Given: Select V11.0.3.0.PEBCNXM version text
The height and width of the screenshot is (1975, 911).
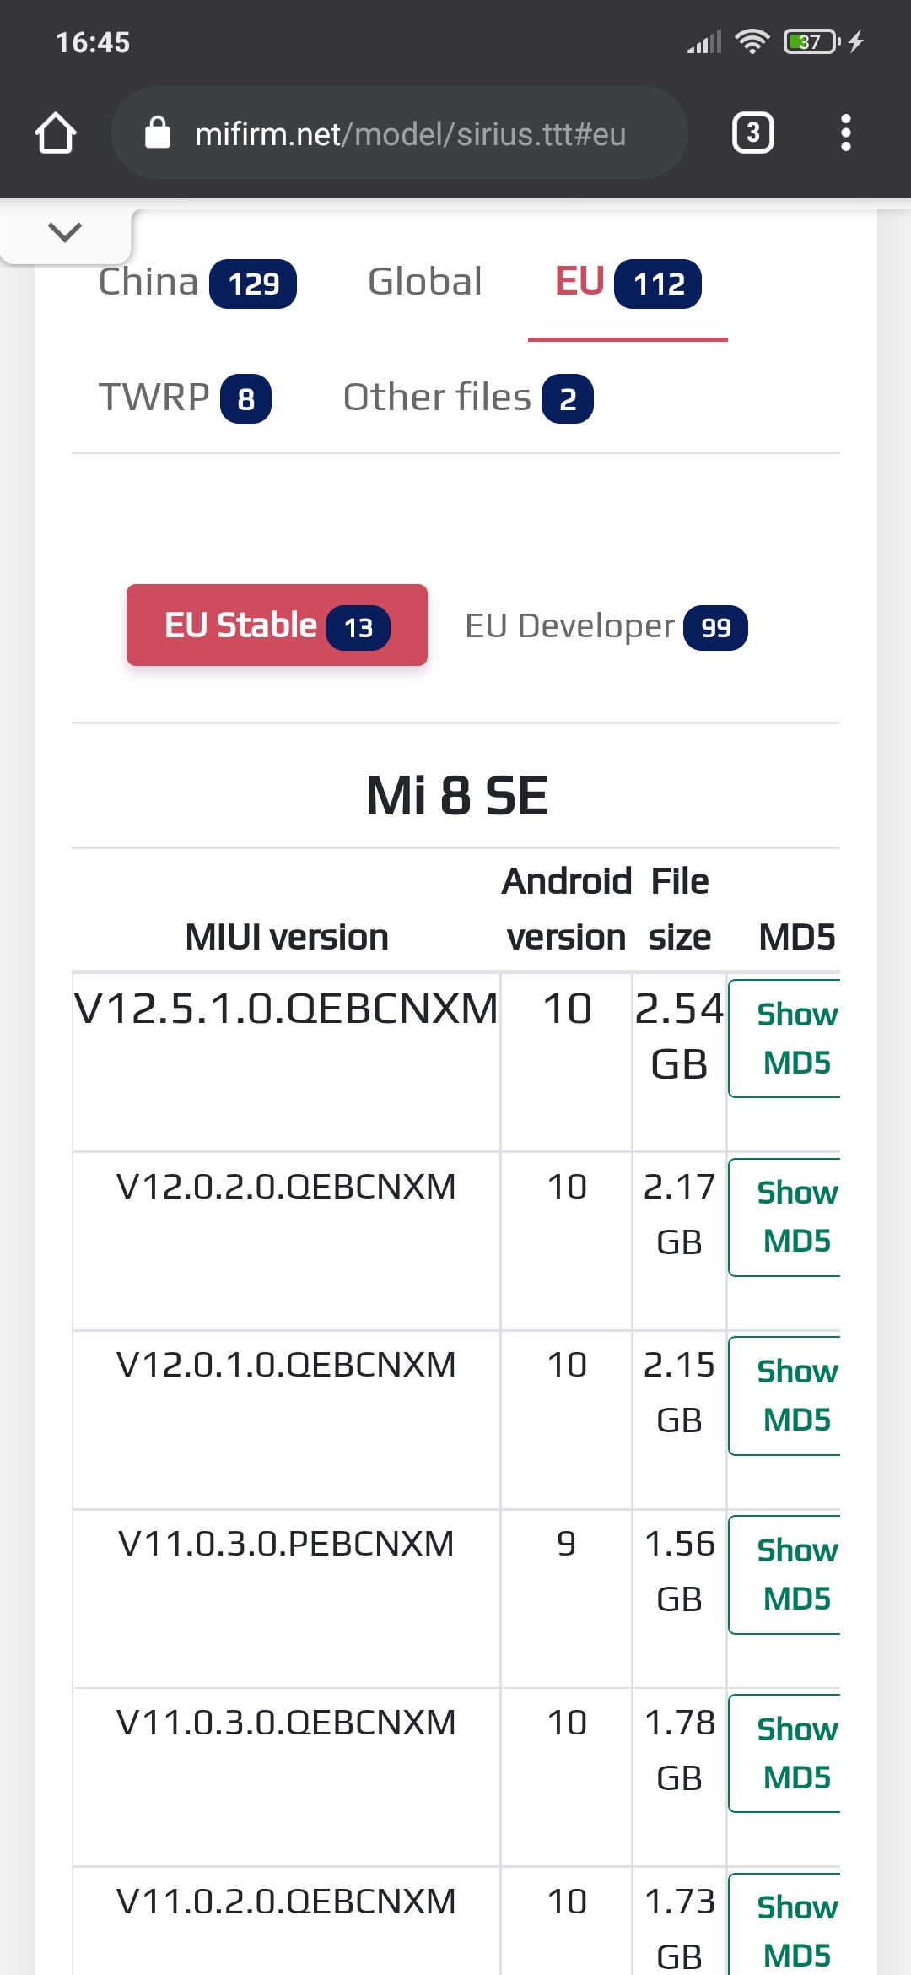Looking at the screenshot, I should pyautogui.click(x=286, y=1544).
